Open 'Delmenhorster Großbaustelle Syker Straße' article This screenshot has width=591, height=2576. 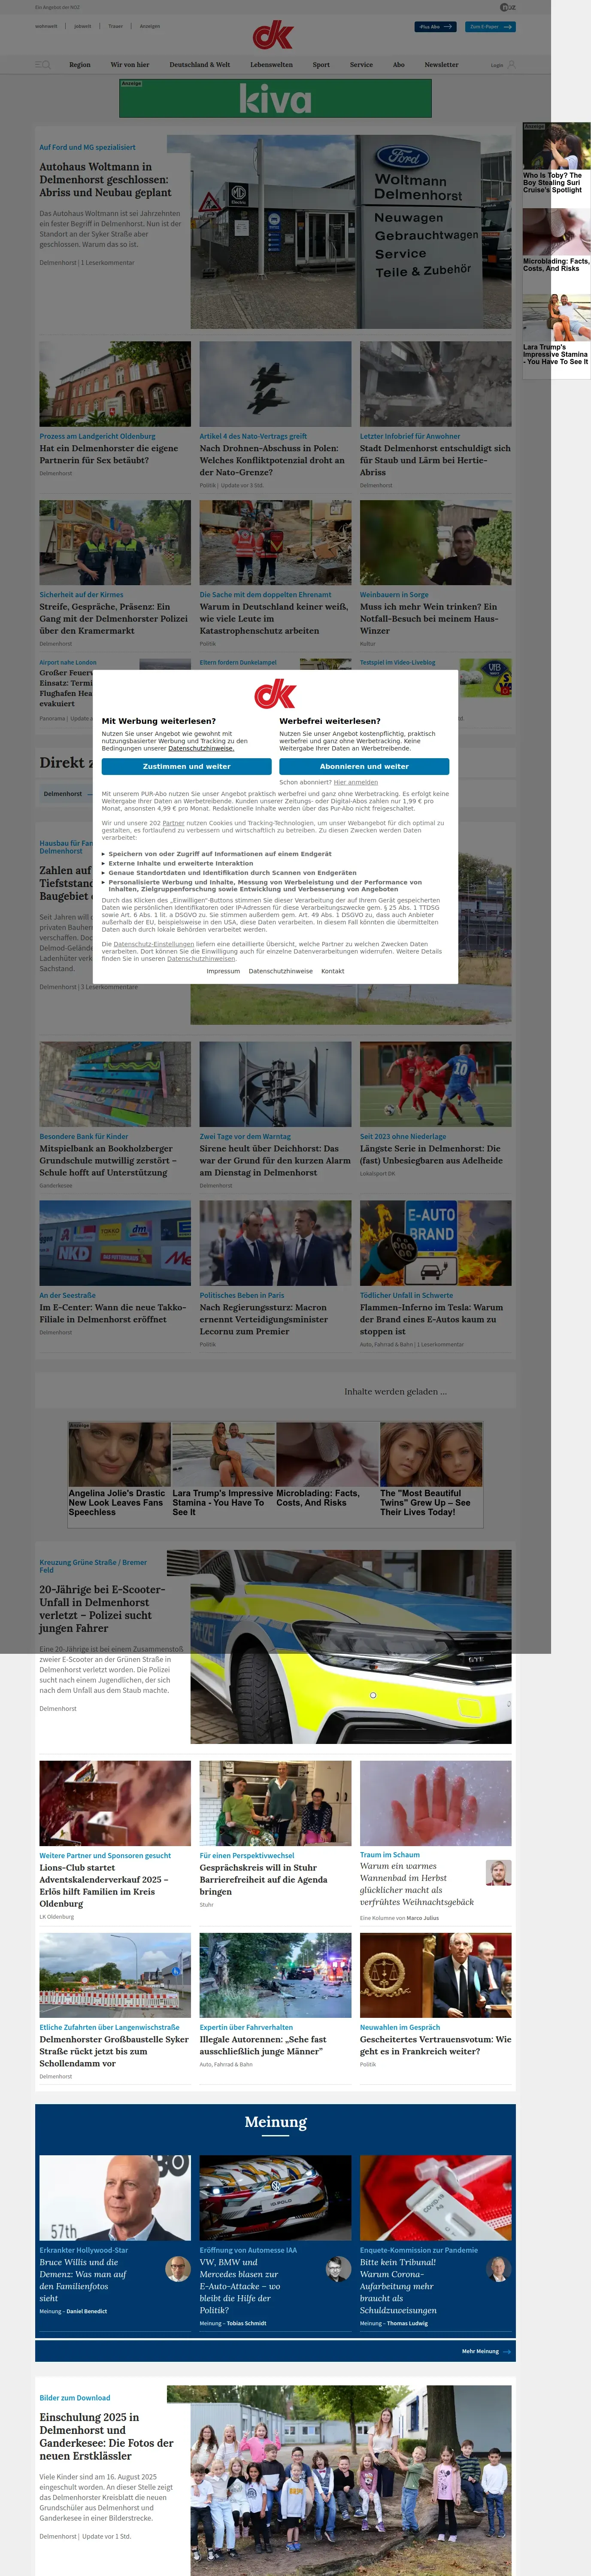coord(114,2050)
